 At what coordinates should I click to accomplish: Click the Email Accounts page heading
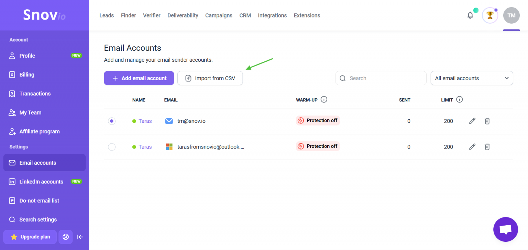coord(133,48)
